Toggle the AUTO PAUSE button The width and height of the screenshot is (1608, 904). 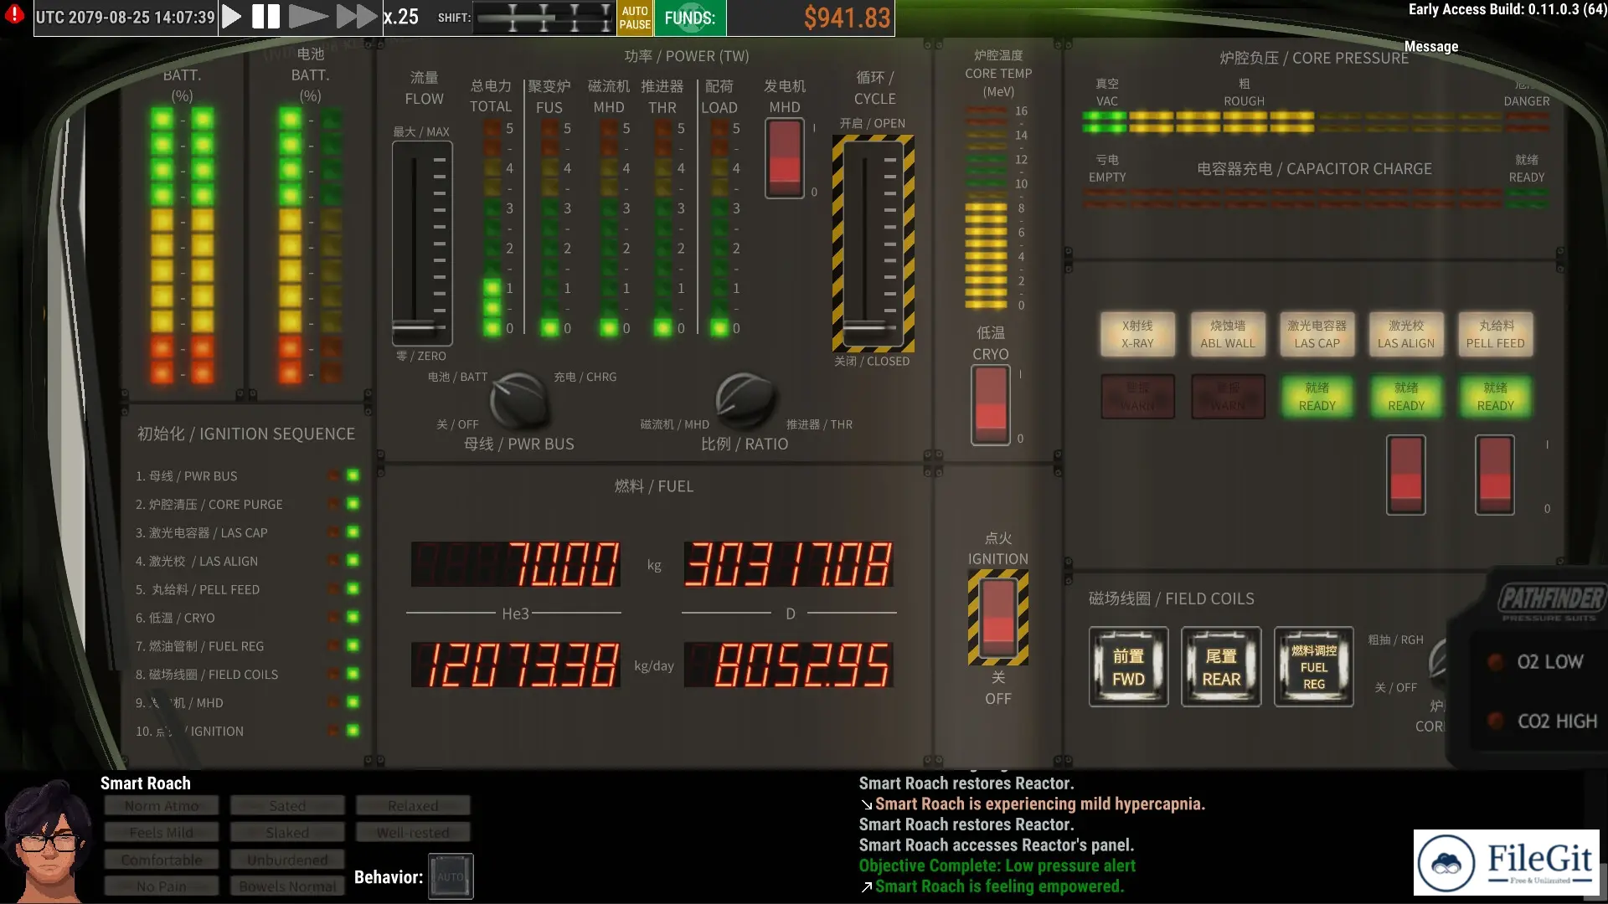tap(635, 18)
